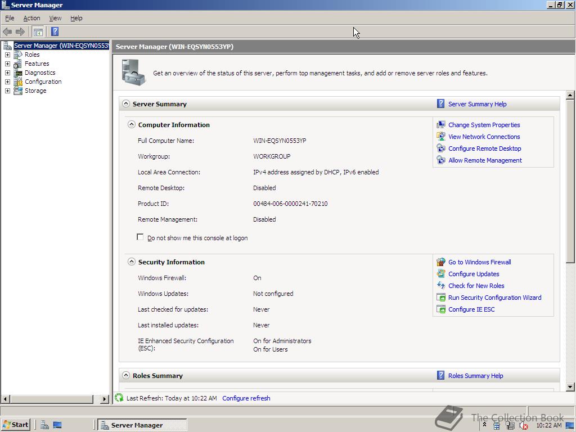Open the File menu

click(x=10, y=18)
